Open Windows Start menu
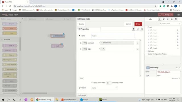 coord(3,99)
